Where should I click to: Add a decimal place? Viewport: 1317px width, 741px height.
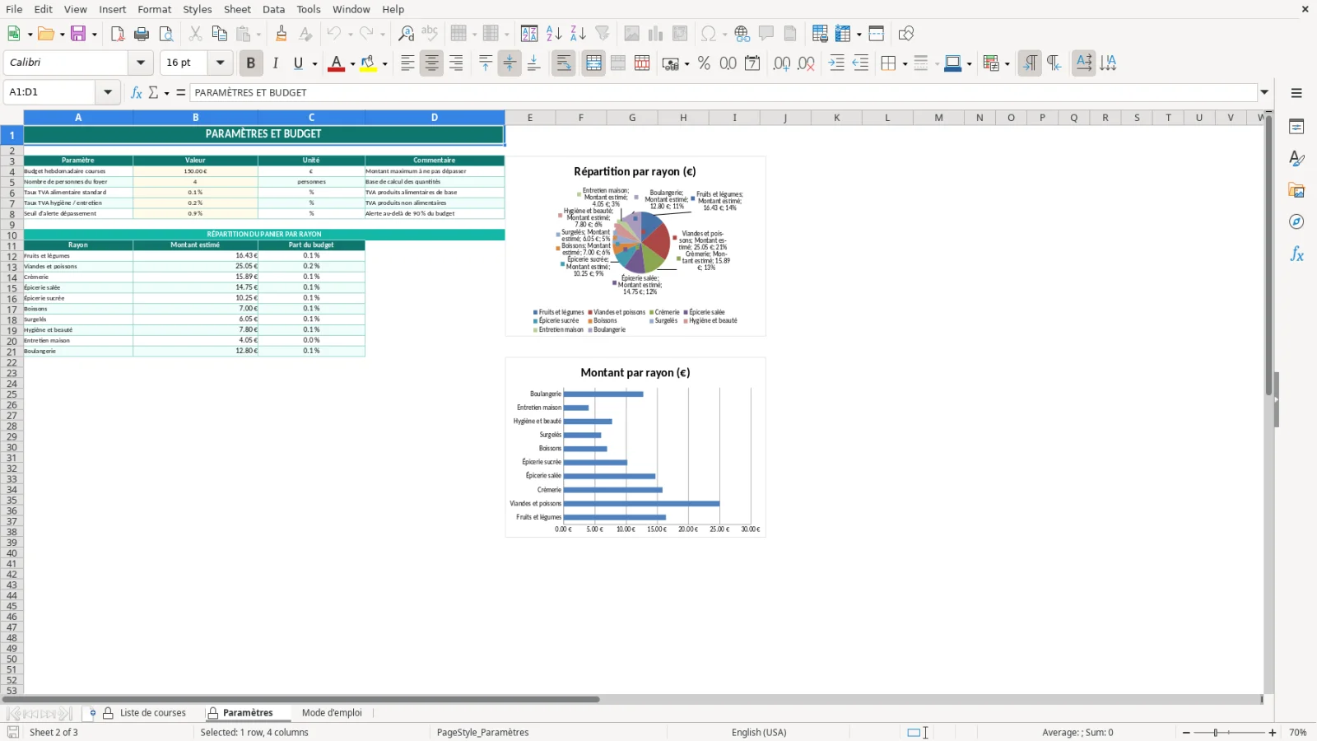tap(781, 63)
